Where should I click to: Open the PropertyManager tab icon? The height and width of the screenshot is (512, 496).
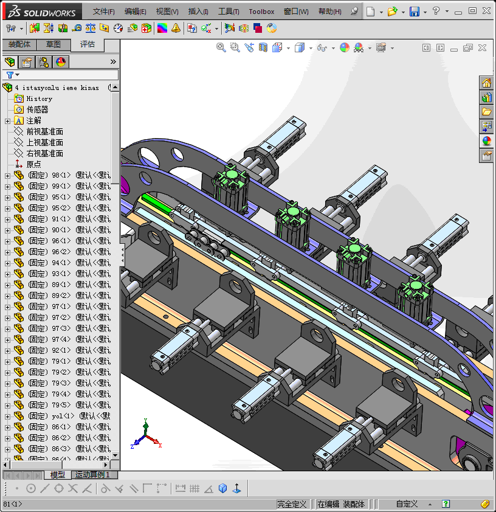click(x=26, y=61)
